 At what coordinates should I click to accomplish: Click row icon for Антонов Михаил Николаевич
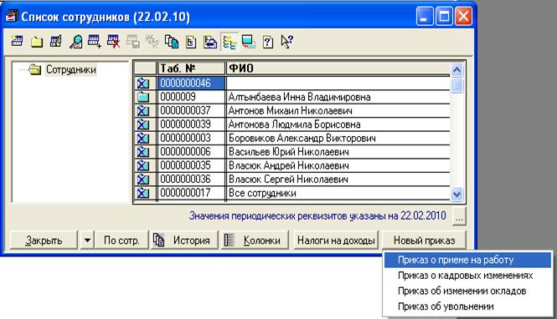(x=142, y=110)
